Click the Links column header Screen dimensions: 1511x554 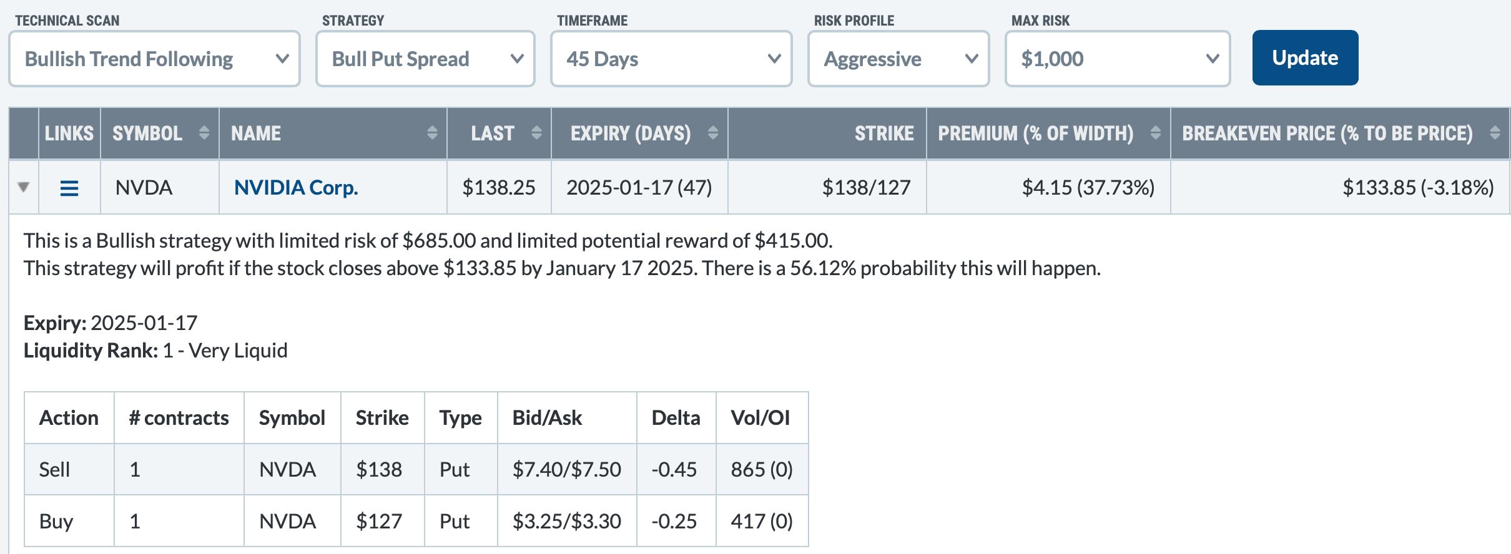(69, 134)
